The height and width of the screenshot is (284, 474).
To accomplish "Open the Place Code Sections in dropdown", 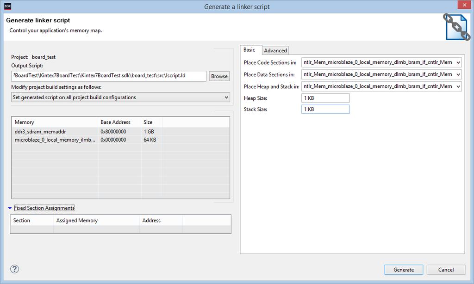I will (381, 62).
